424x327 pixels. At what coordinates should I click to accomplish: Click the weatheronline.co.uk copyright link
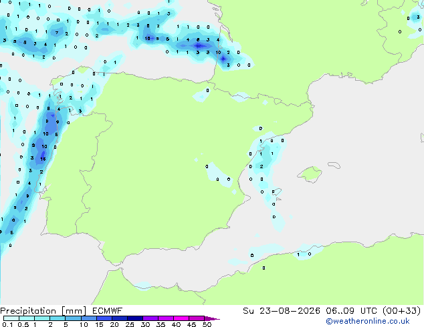point(367,321)
